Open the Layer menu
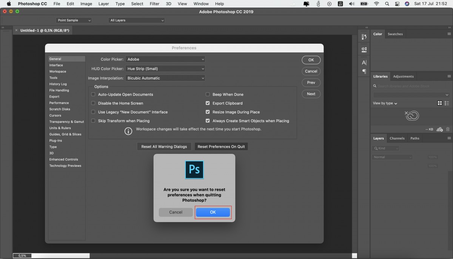The image size is (453, 259). point(103,4)
